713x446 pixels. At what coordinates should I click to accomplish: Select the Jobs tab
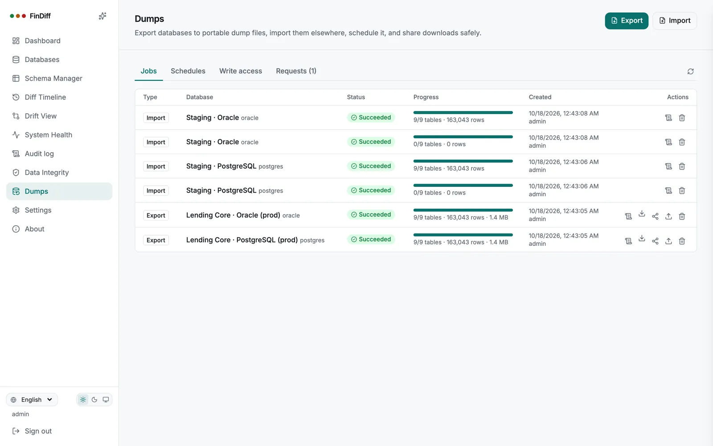click(x=149, y=71)
